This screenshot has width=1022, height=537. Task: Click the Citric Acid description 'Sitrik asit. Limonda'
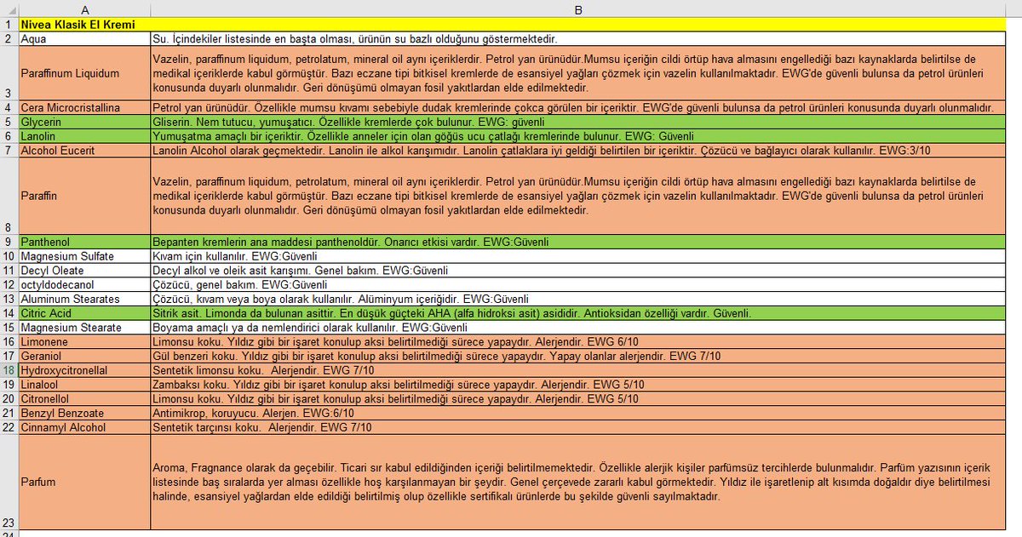click(577, 313)
